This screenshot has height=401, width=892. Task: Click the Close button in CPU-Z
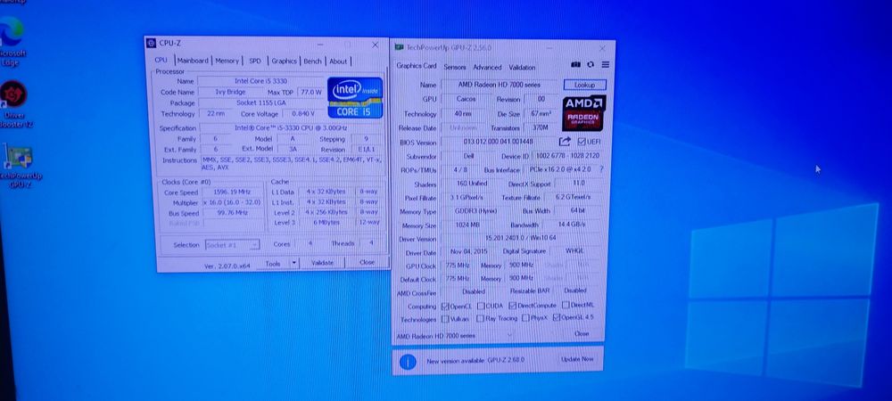367,262
